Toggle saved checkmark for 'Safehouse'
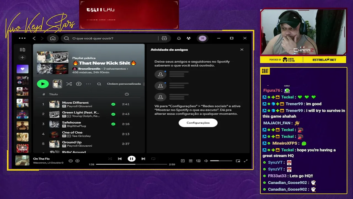The image size is (353, 199). click(113, 124)
